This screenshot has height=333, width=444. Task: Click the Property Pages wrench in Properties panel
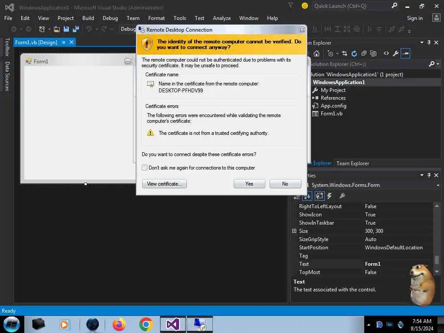[342, 196]
